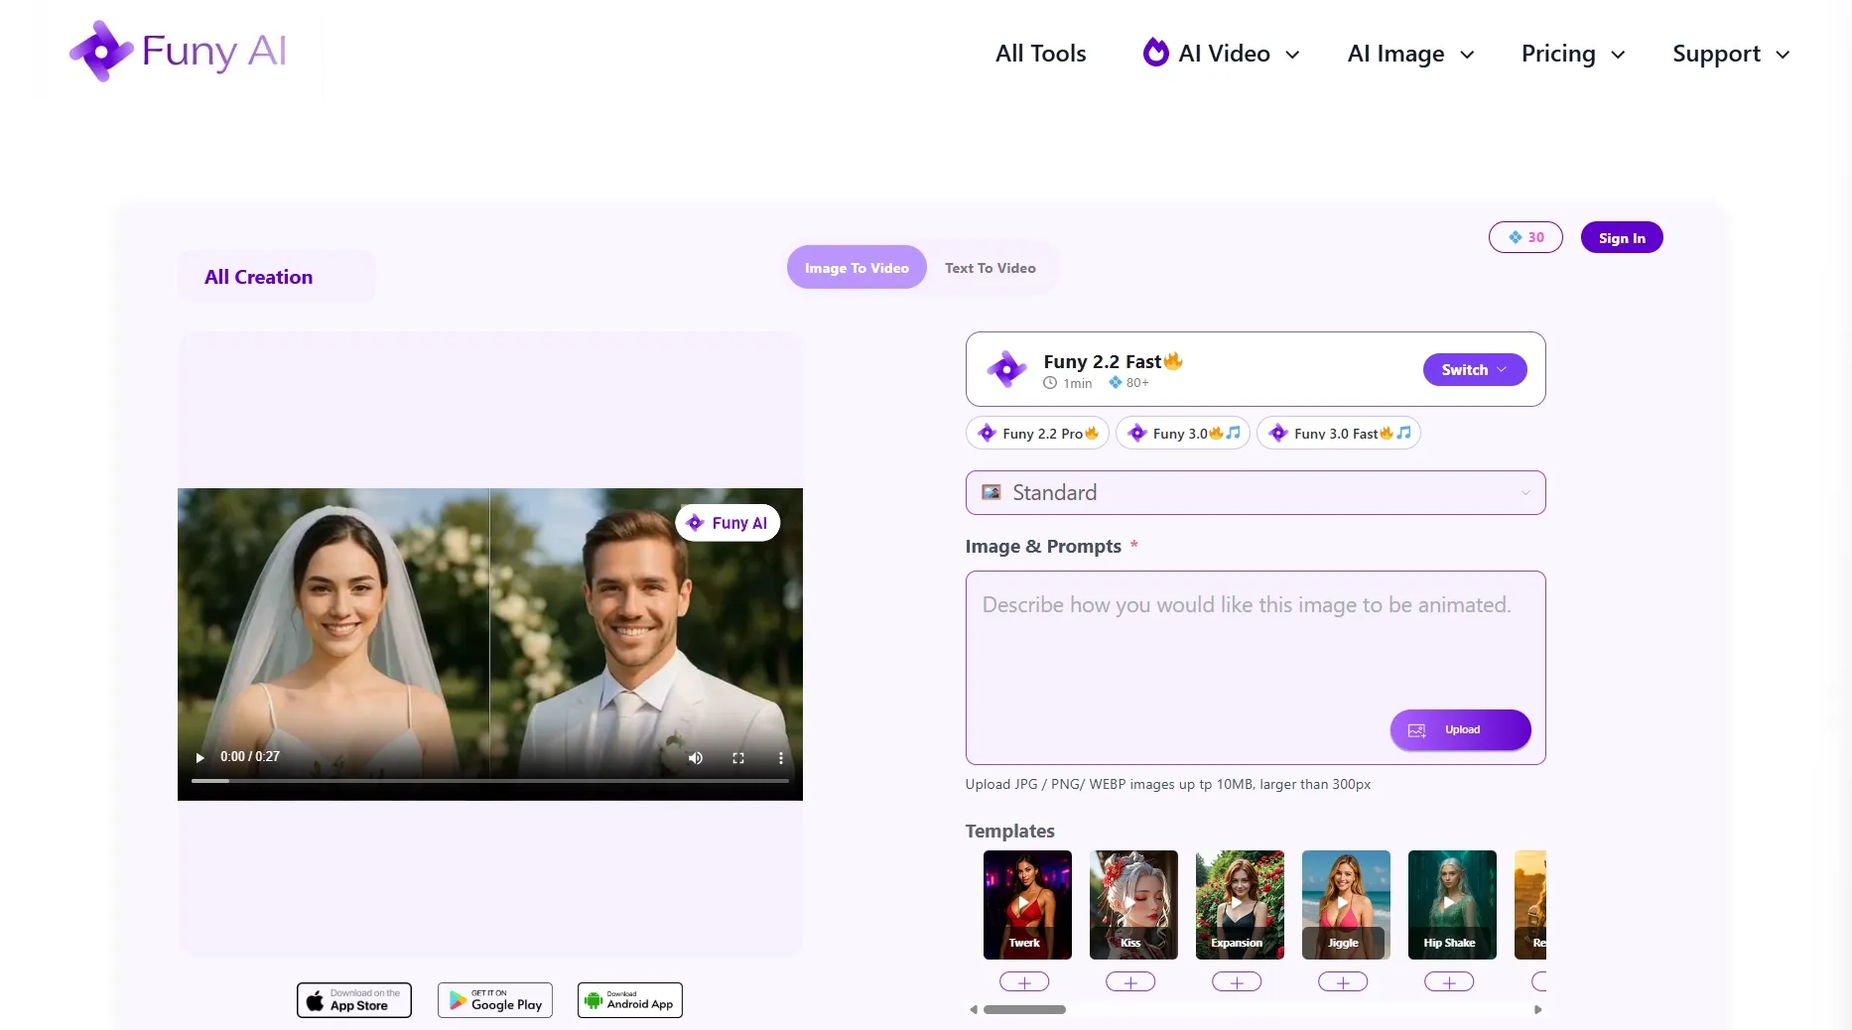Image resolution: width=1852 pixels, height=1030 pixels.
Task: Click the templates horizontal scrollbar thumb
Action: coord(1024,1010)
